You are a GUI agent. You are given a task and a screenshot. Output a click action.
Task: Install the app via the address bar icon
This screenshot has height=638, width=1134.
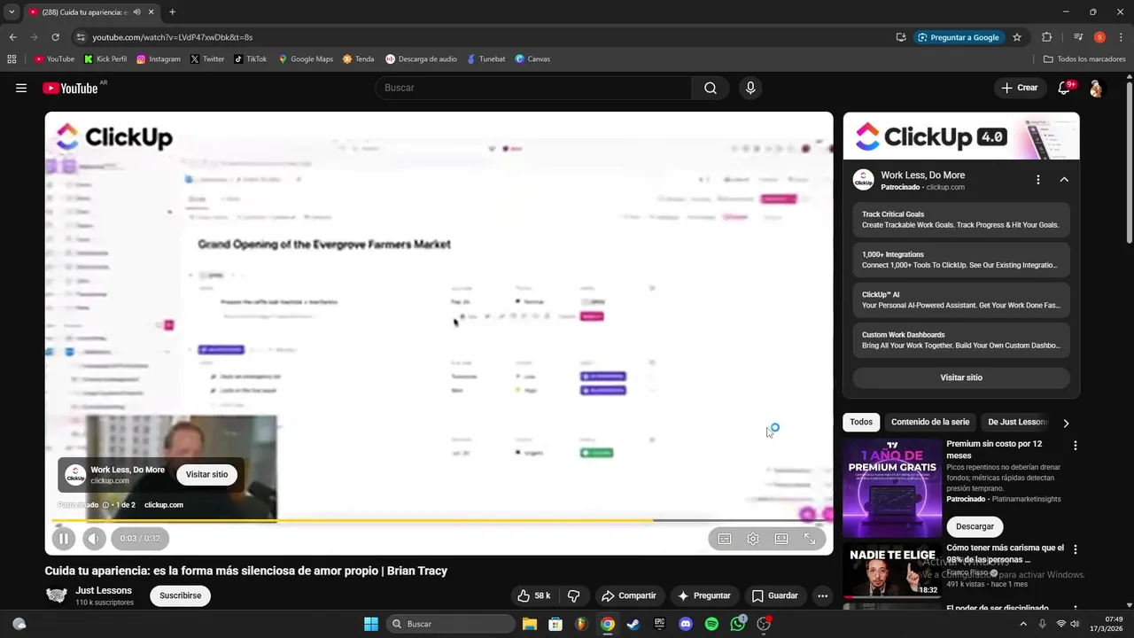click(901, 37)
